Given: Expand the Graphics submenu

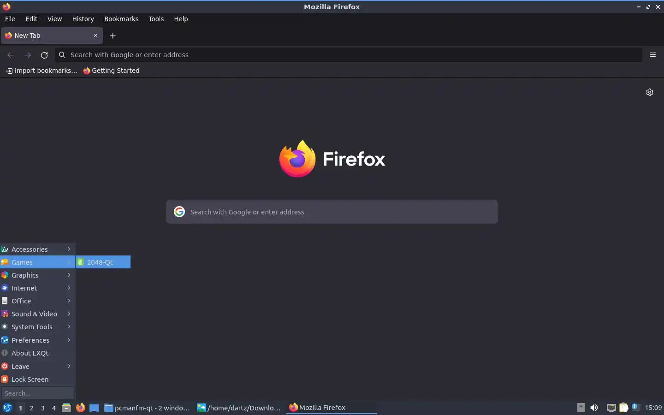Looking at the screenshot, I should (37, 275).
